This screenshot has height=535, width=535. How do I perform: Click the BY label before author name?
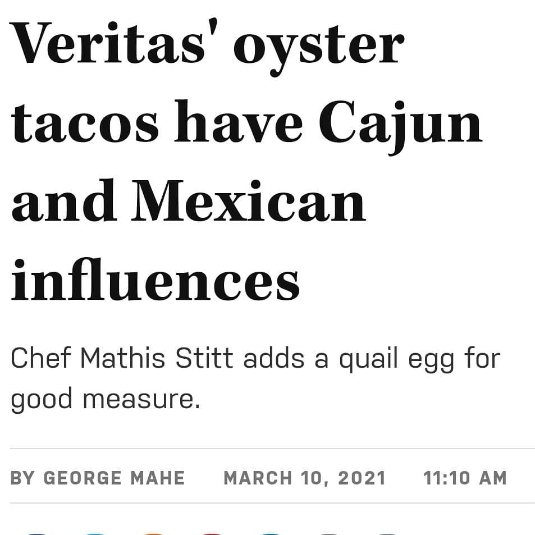(x=22, y=478)
